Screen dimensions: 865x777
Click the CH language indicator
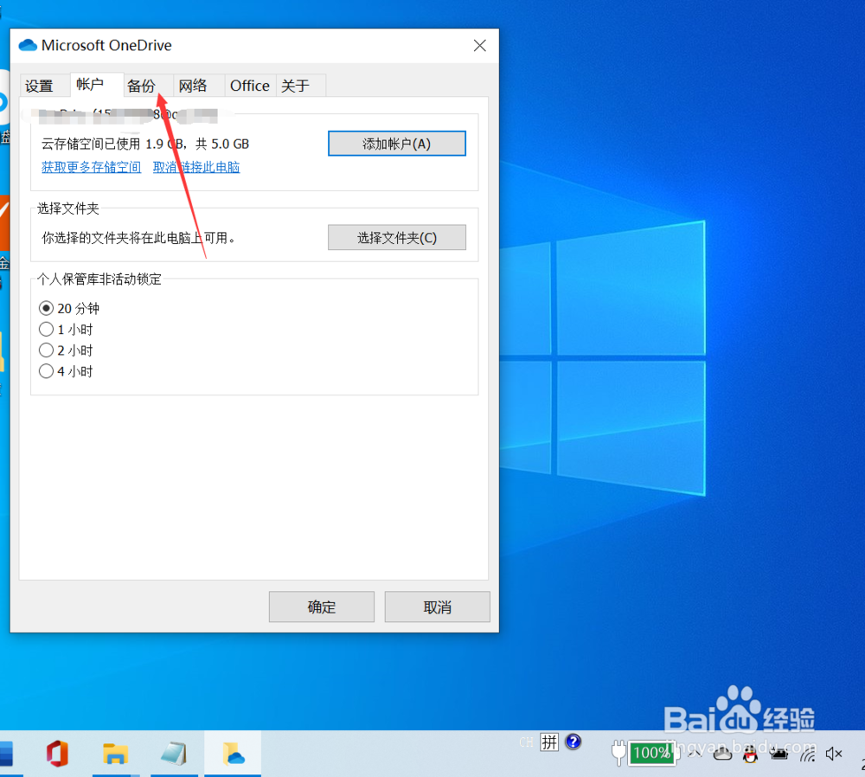526,742
